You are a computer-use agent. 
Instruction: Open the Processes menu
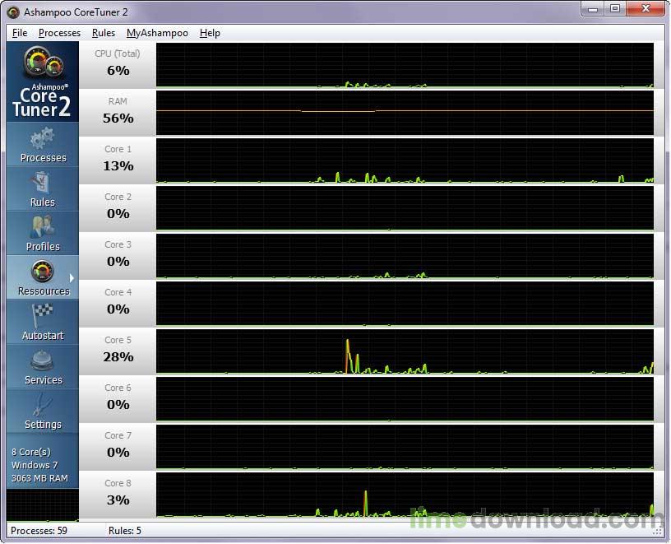point(59,33)
